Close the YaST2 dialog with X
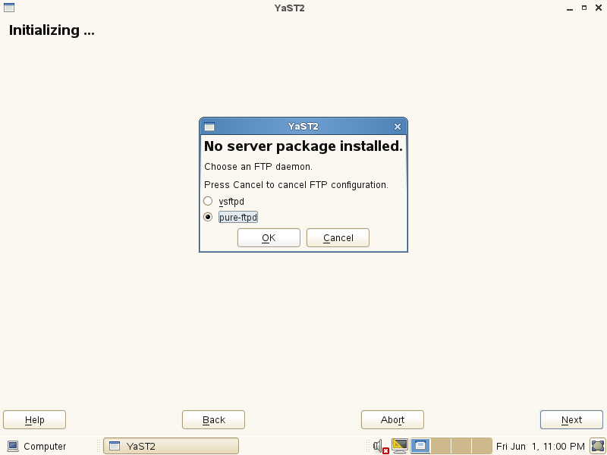This screenshot has height=455, width=607. point(397,127)
